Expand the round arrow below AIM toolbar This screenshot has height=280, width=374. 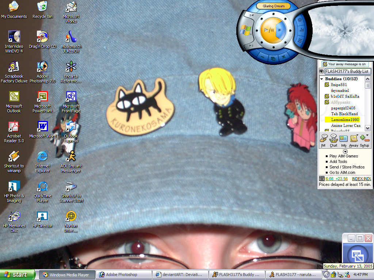tap(345, 151)
